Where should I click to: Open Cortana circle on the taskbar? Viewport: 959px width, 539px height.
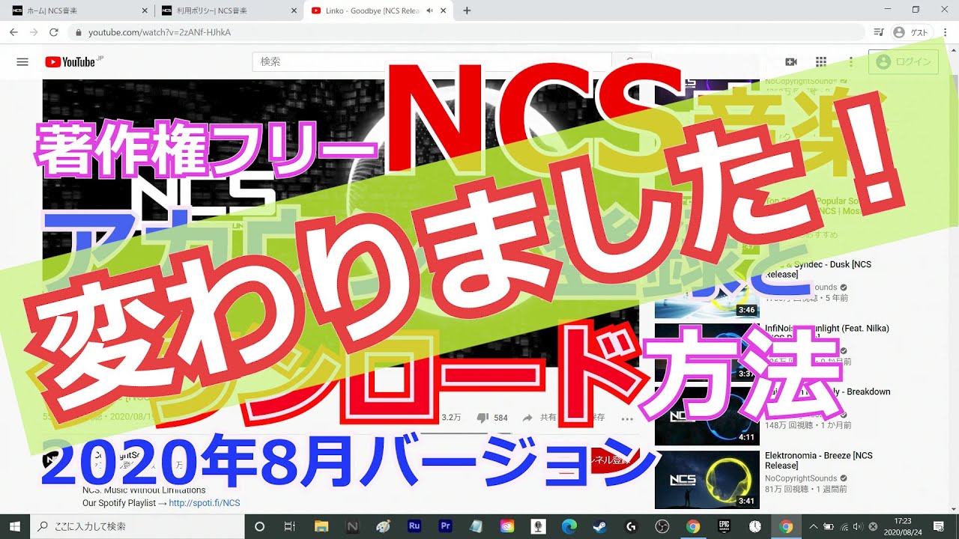260,526
